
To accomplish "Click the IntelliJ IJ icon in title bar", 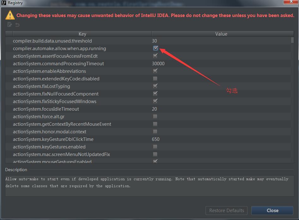I will 4,3.
